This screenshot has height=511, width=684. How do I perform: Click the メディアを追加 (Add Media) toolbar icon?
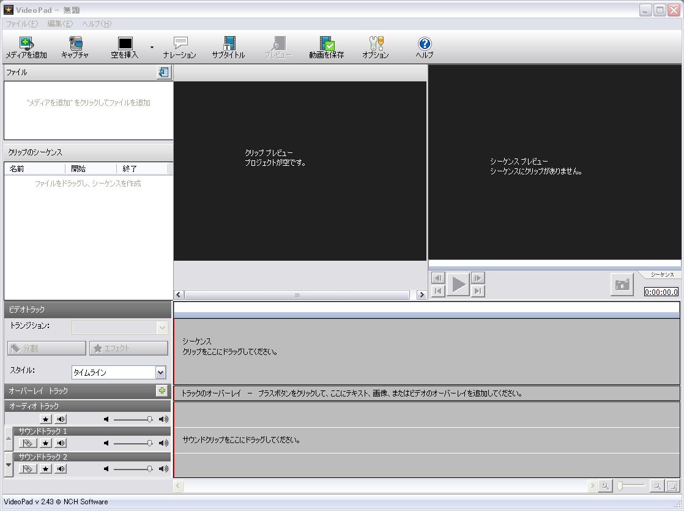(26, 47)
